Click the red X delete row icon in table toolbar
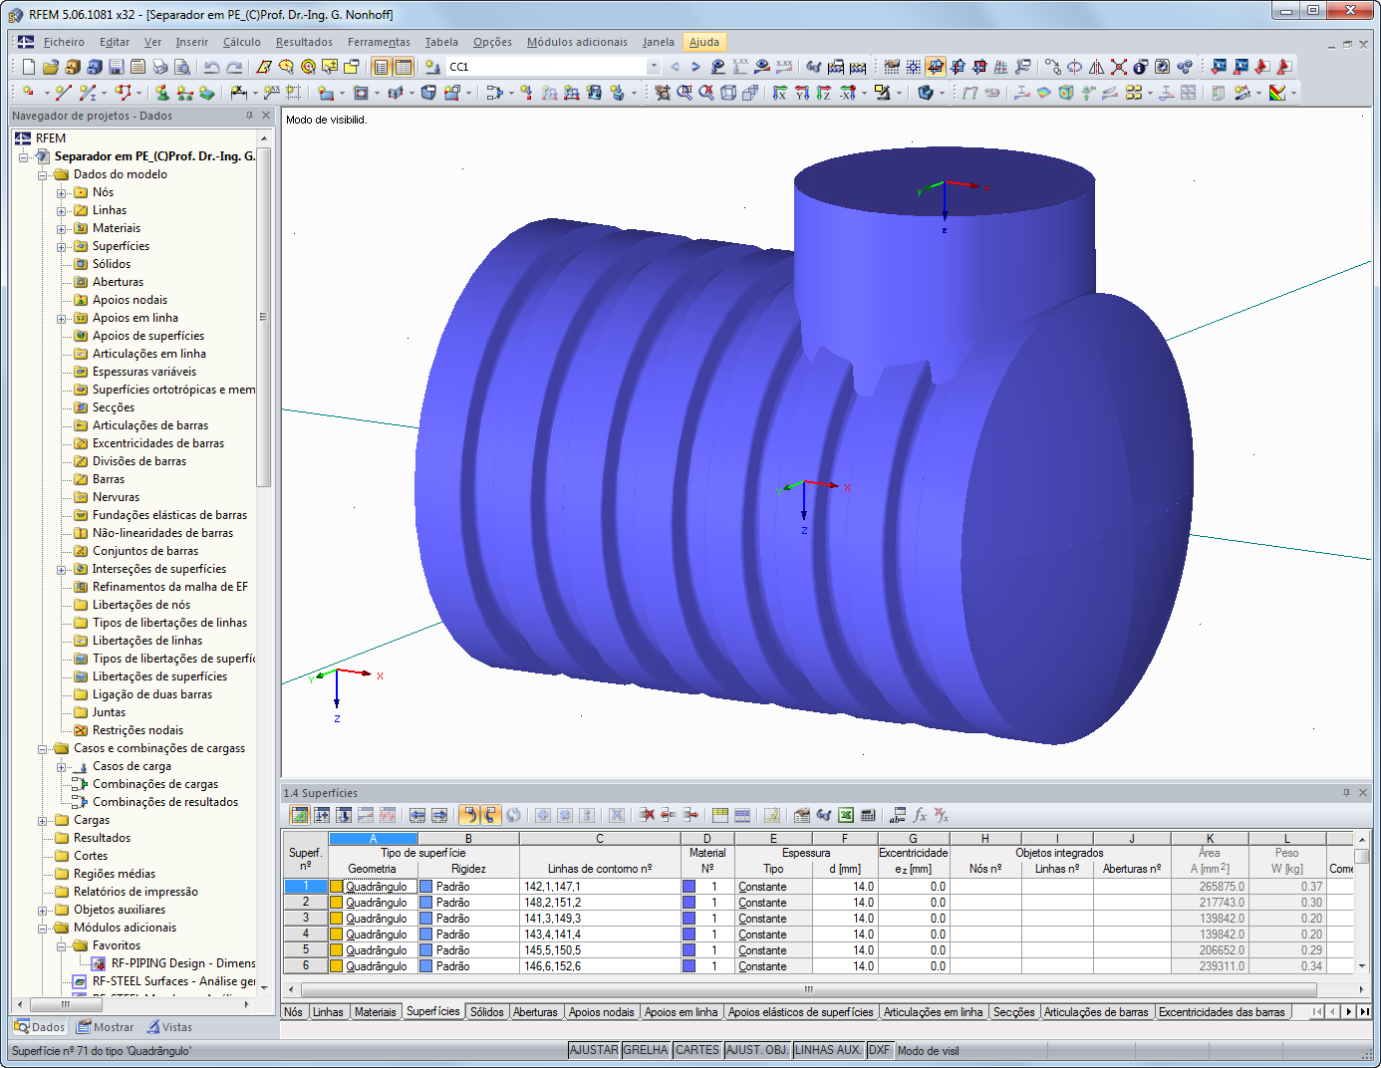The height and width of the screenshot is (1068, 1381). pos(647,815)
